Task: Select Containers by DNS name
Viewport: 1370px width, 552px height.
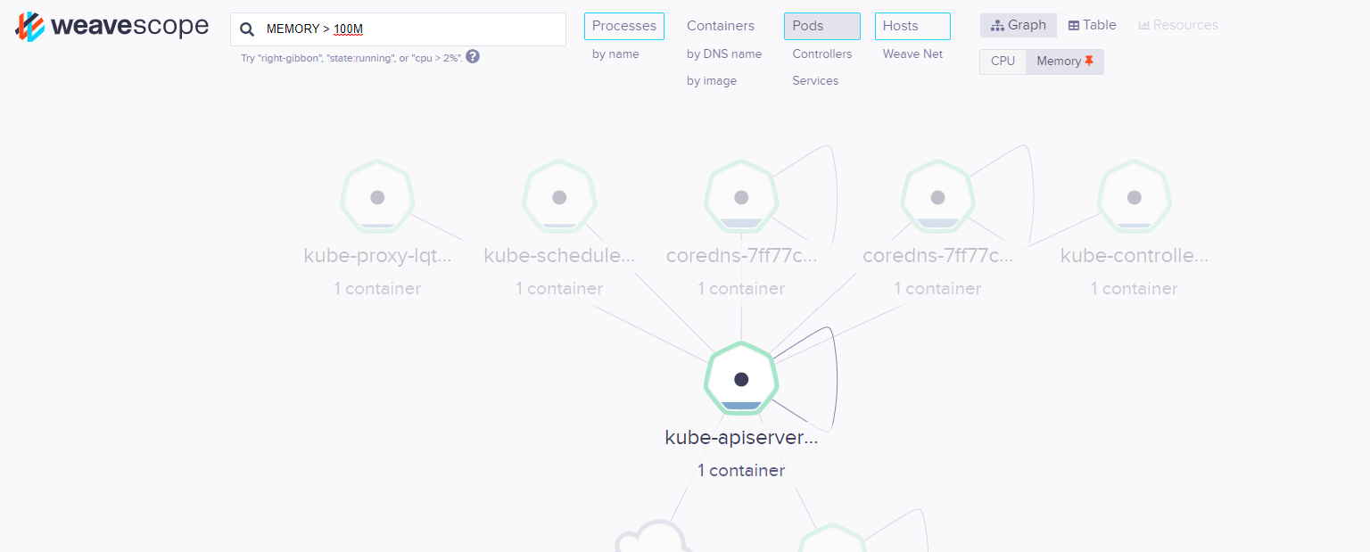Action: point(724,54)
